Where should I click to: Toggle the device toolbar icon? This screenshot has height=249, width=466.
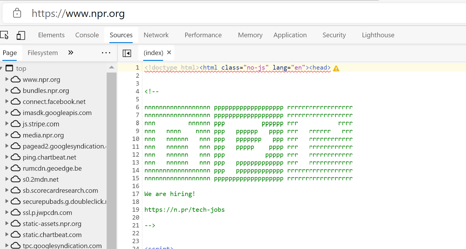(x=21, y=35)
